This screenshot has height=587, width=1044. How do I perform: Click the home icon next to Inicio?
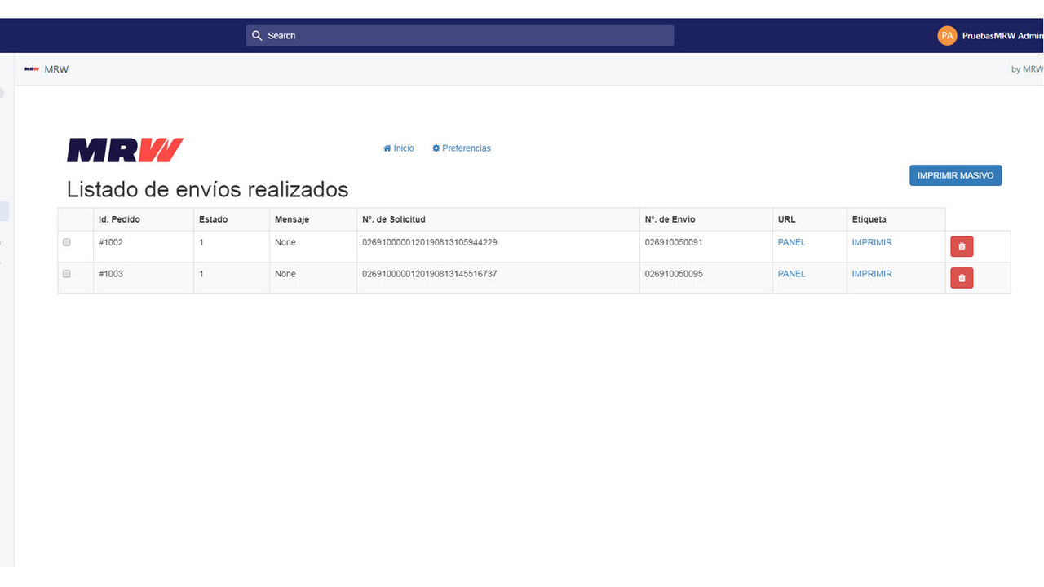click(x=387, y=148)
